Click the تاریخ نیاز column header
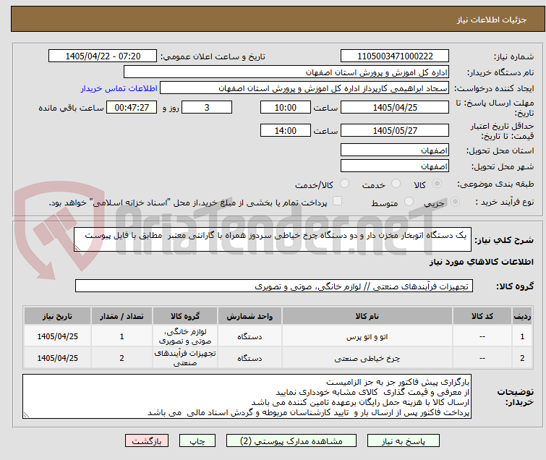Viewport: 546px width, 460px height. click(57, 316)
